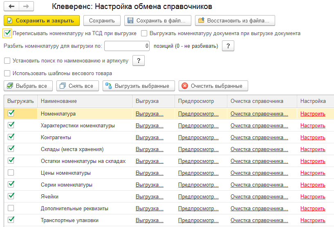Click 'Настроить' for Цены номенклатуры
Image resolution: width=334 pixels, height=227 pixels.
point(313,173)
